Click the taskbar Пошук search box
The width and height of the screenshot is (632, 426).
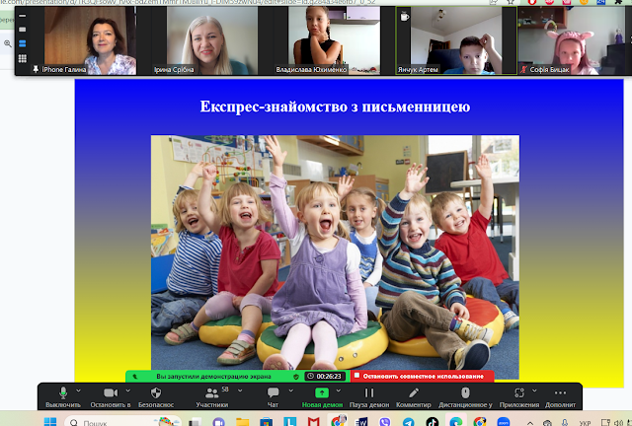(122, 422)
